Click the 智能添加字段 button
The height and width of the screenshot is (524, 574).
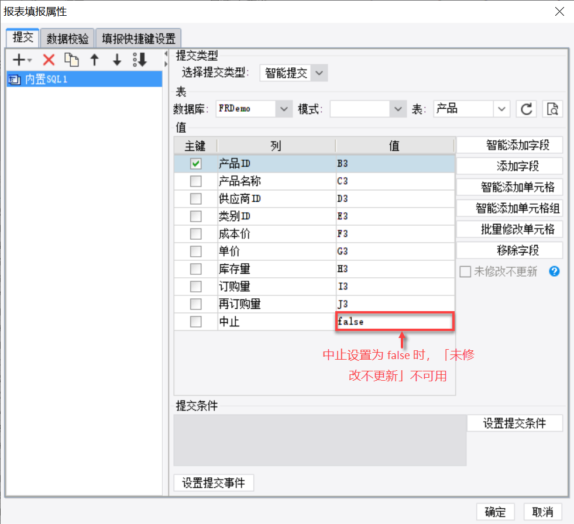pos(510,145)
